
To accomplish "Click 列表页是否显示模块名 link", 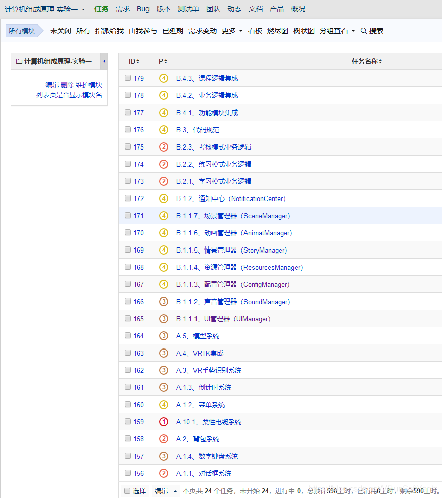I will [69, 95].
